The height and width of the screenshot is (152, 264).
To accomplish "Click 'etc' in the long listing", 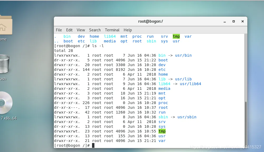I will point(162,70).
